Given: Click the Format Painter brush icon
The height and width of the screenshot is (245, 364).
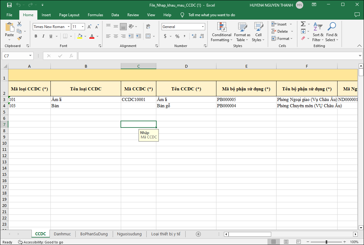Looking at the screenshot, I should coord(19,38).
